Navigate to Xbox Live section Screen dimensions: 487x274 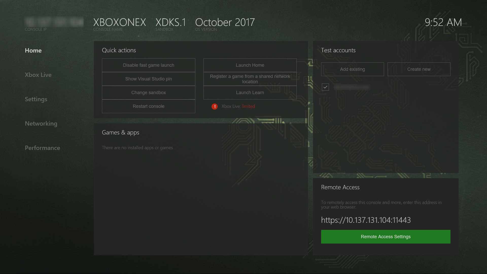pyautogui.click(x=38, y=75)
